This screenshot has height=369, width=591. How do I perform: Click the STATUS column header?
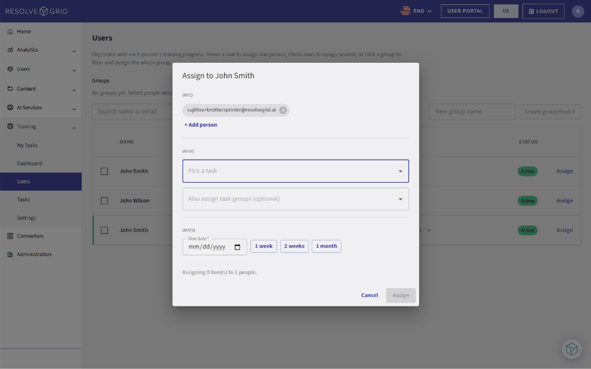(528, 142)
